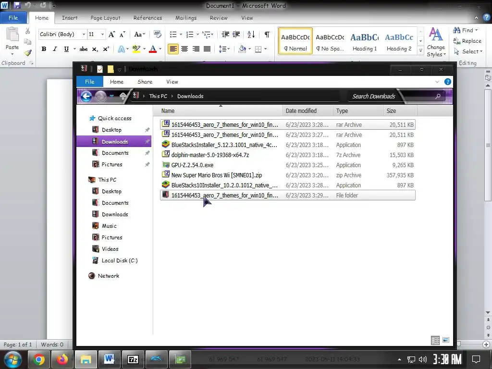The image size is (492, 369).
Task: Click Copy icon in Word clipboard group
Action: 27,41
